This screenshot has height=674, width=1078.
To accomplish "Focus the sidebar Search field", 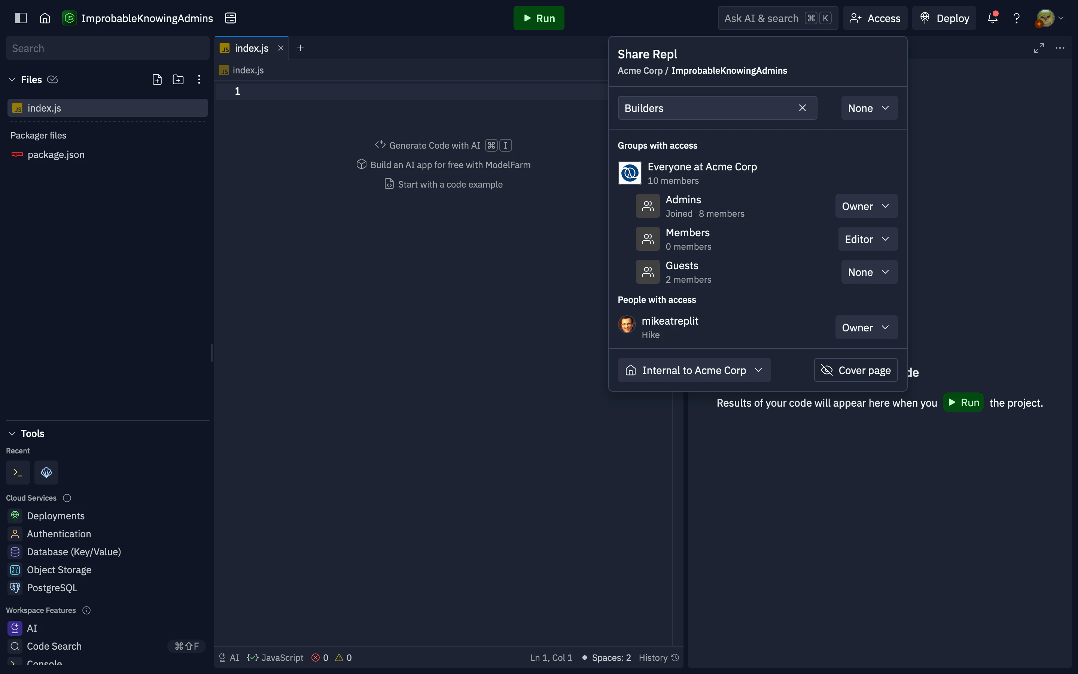I will (107, 48).
